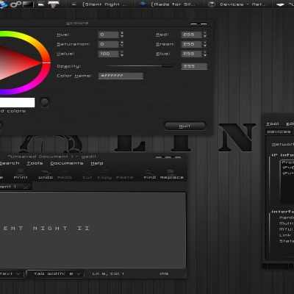This screenshot has width=294, height=294.
Task: Click the Hue input field
Action: tap(109, 35)
